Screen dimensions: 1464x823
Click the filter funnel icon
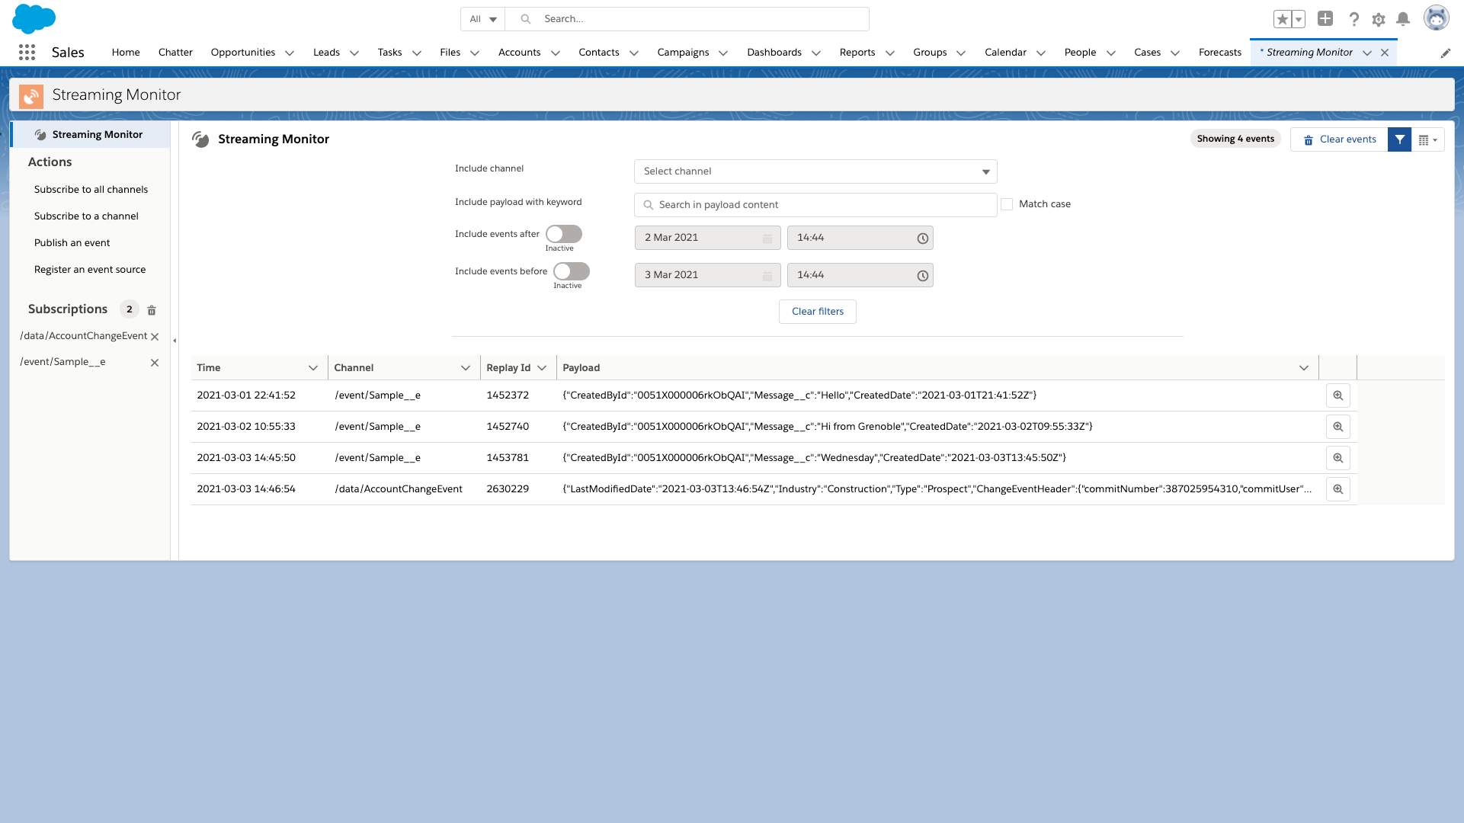click(x=1399, y=139)
